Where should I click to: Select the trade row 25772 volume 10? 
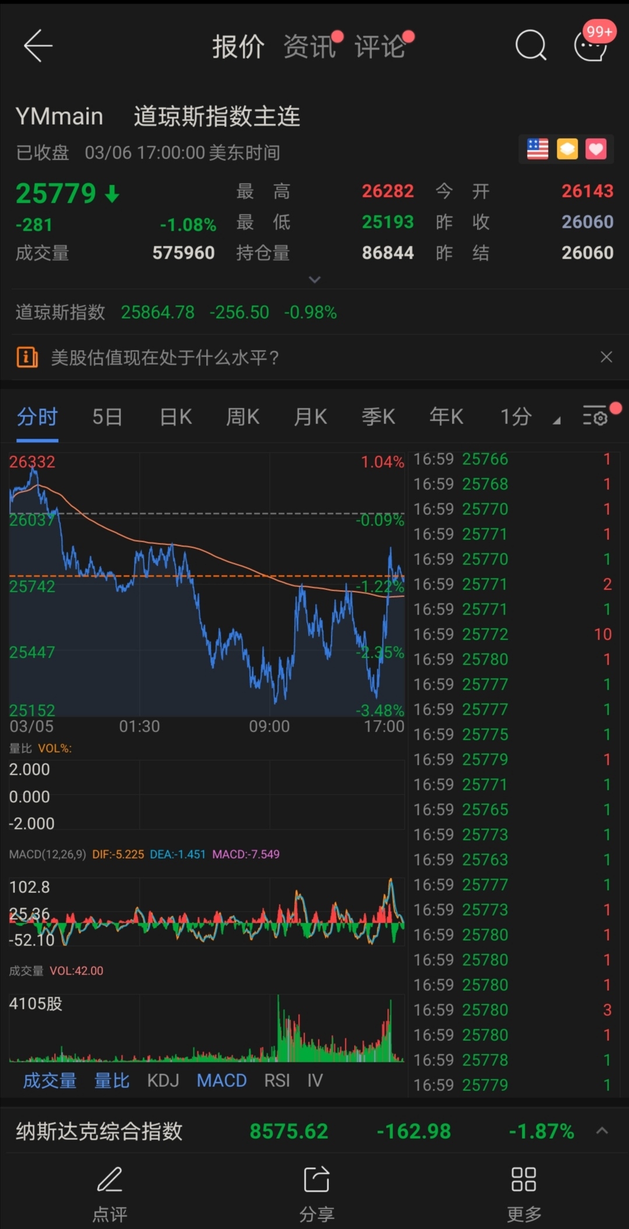pos(513,634)
